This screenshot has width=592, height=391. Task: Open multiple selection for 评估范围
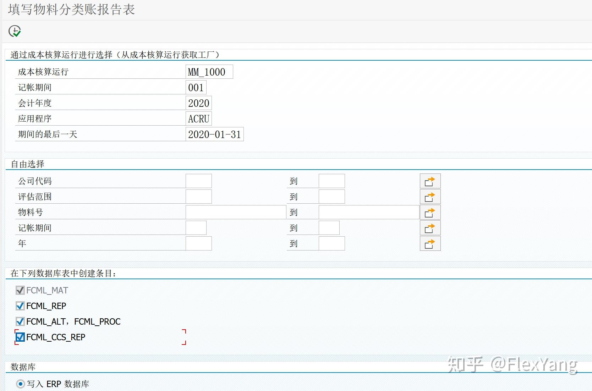[430, 196]
